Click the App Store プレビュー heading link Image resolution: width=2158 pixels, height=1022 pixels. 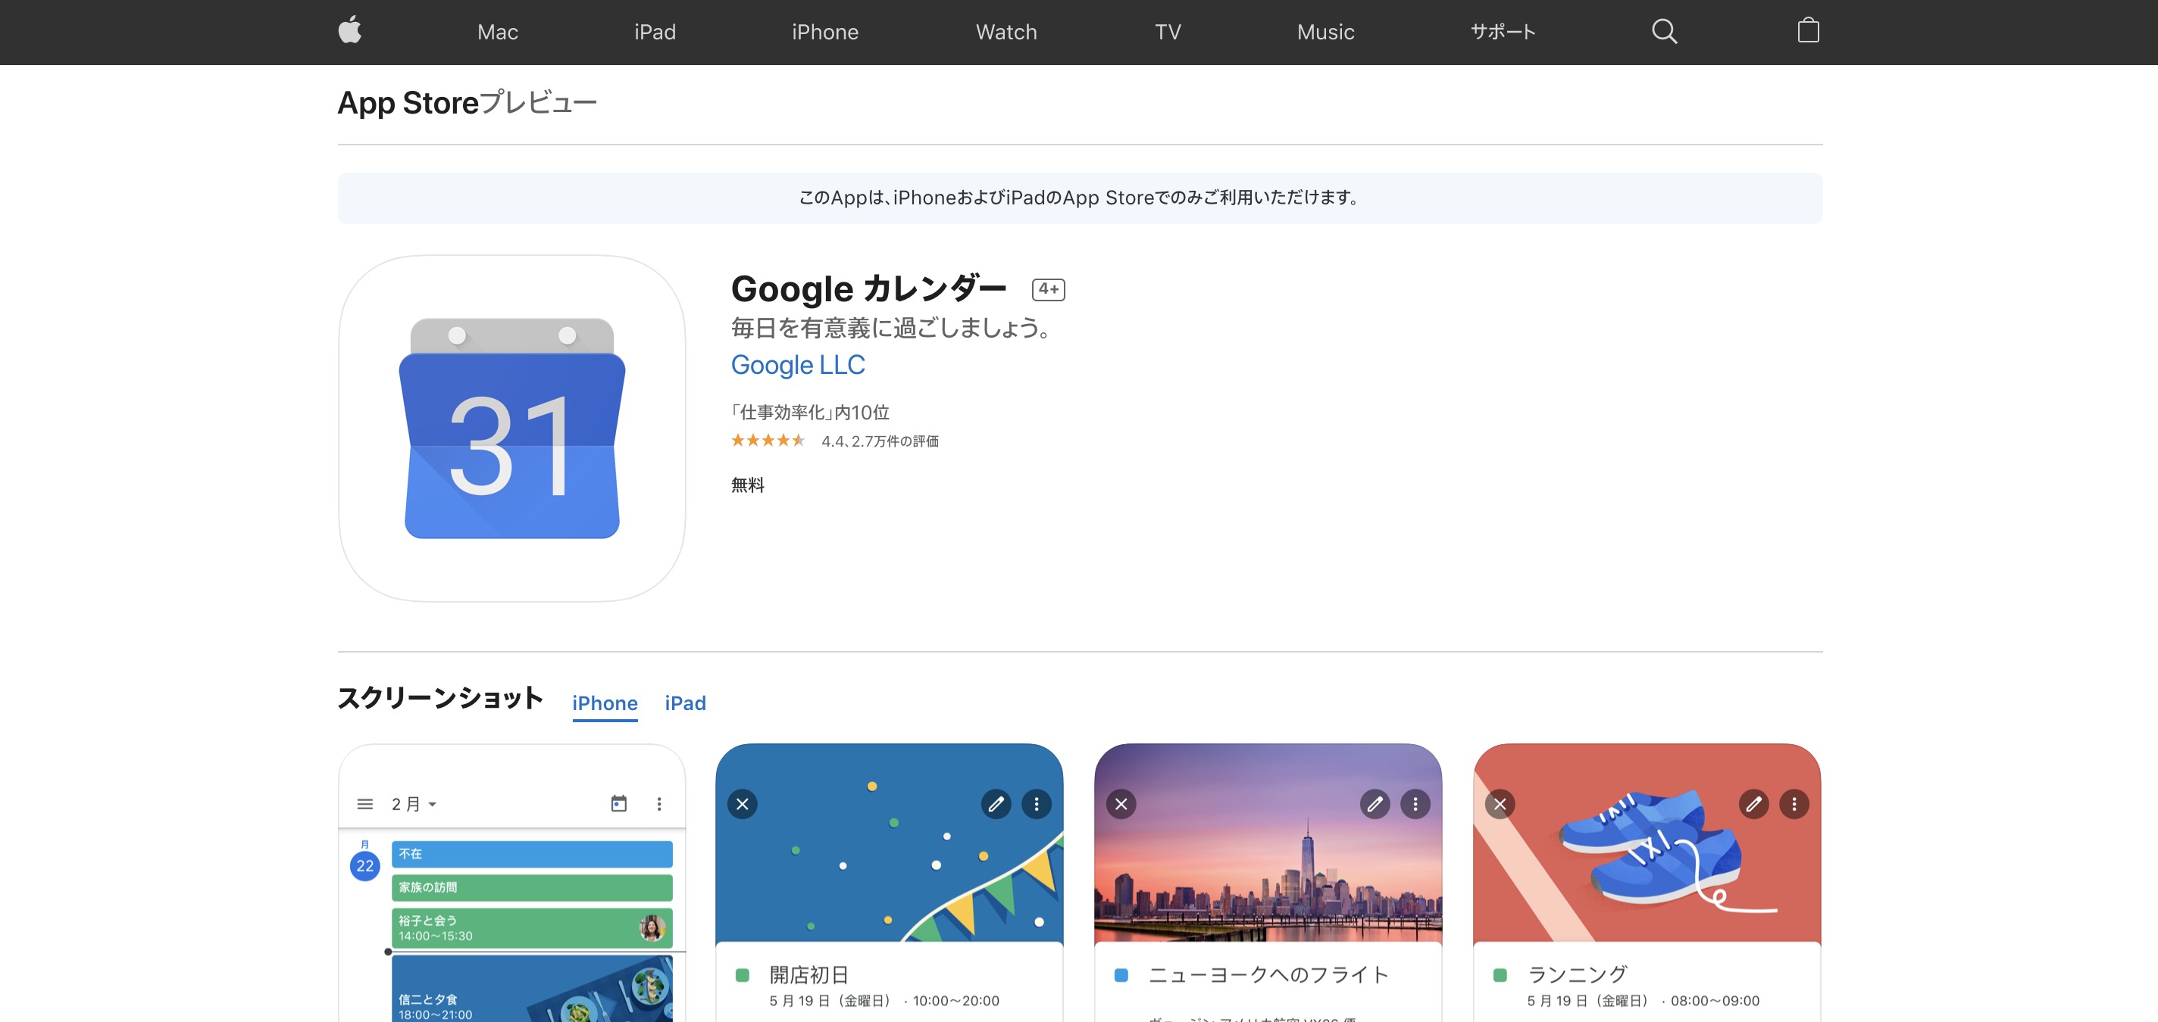[467, 103]
